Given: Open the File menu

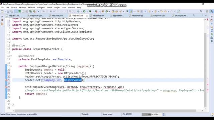Looking at the screenshot, I should [2, 7].
